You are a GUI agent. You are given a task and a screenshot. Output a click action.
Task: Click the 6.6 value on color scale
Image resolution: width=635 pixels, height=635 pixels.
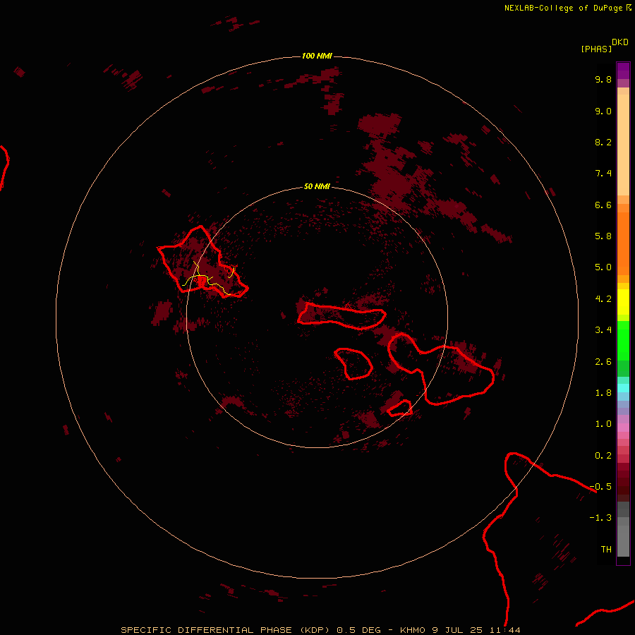(x=603, y=205)
